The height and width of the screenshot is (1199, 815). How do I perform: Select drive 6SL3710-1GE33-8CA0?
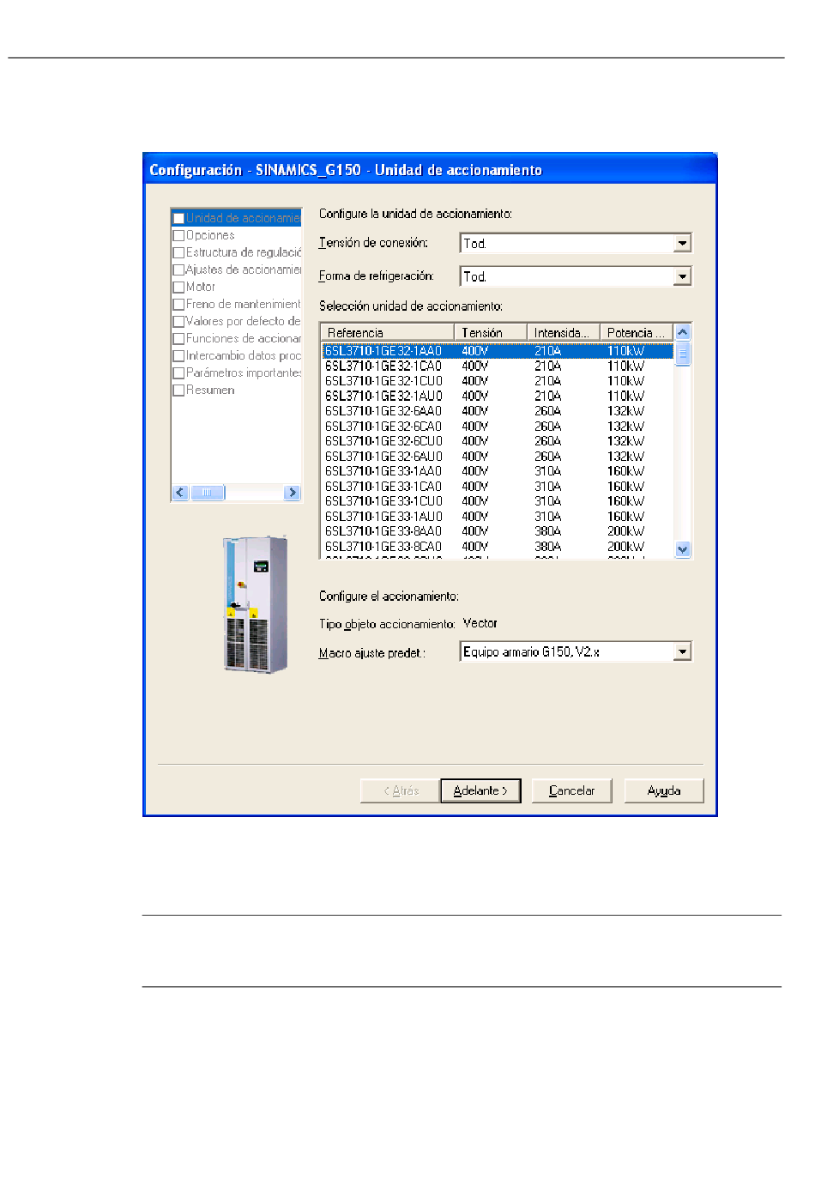click(497, 547)
